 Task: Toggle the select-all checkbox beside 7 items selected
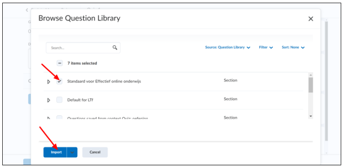tap(59, 63)
